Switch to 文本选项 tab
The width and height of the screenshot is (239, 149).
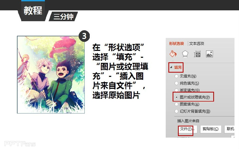pos(197,43)
